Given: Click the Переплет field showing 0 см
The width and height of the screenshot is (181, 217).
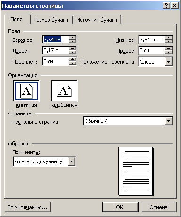Looking at the screenshot, I should click(56, 61).
